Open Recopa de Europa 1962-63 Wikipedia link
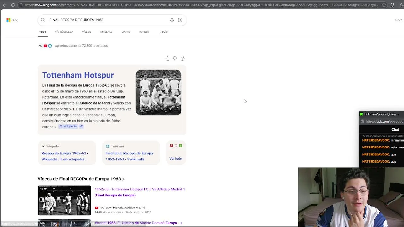The image size is (404, 227). tap(65, 156)
